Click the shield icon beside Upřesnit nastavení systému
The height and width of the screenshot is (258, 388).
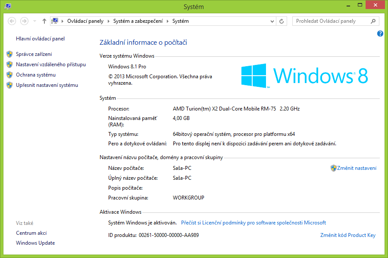(x=9, y=86)
